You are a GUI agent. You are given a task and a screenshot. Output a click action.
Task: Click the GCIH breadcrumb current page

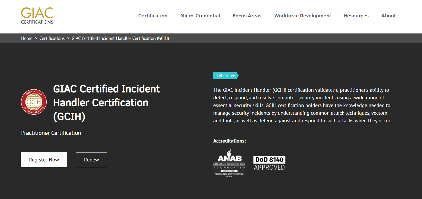[x=120, y=38]
